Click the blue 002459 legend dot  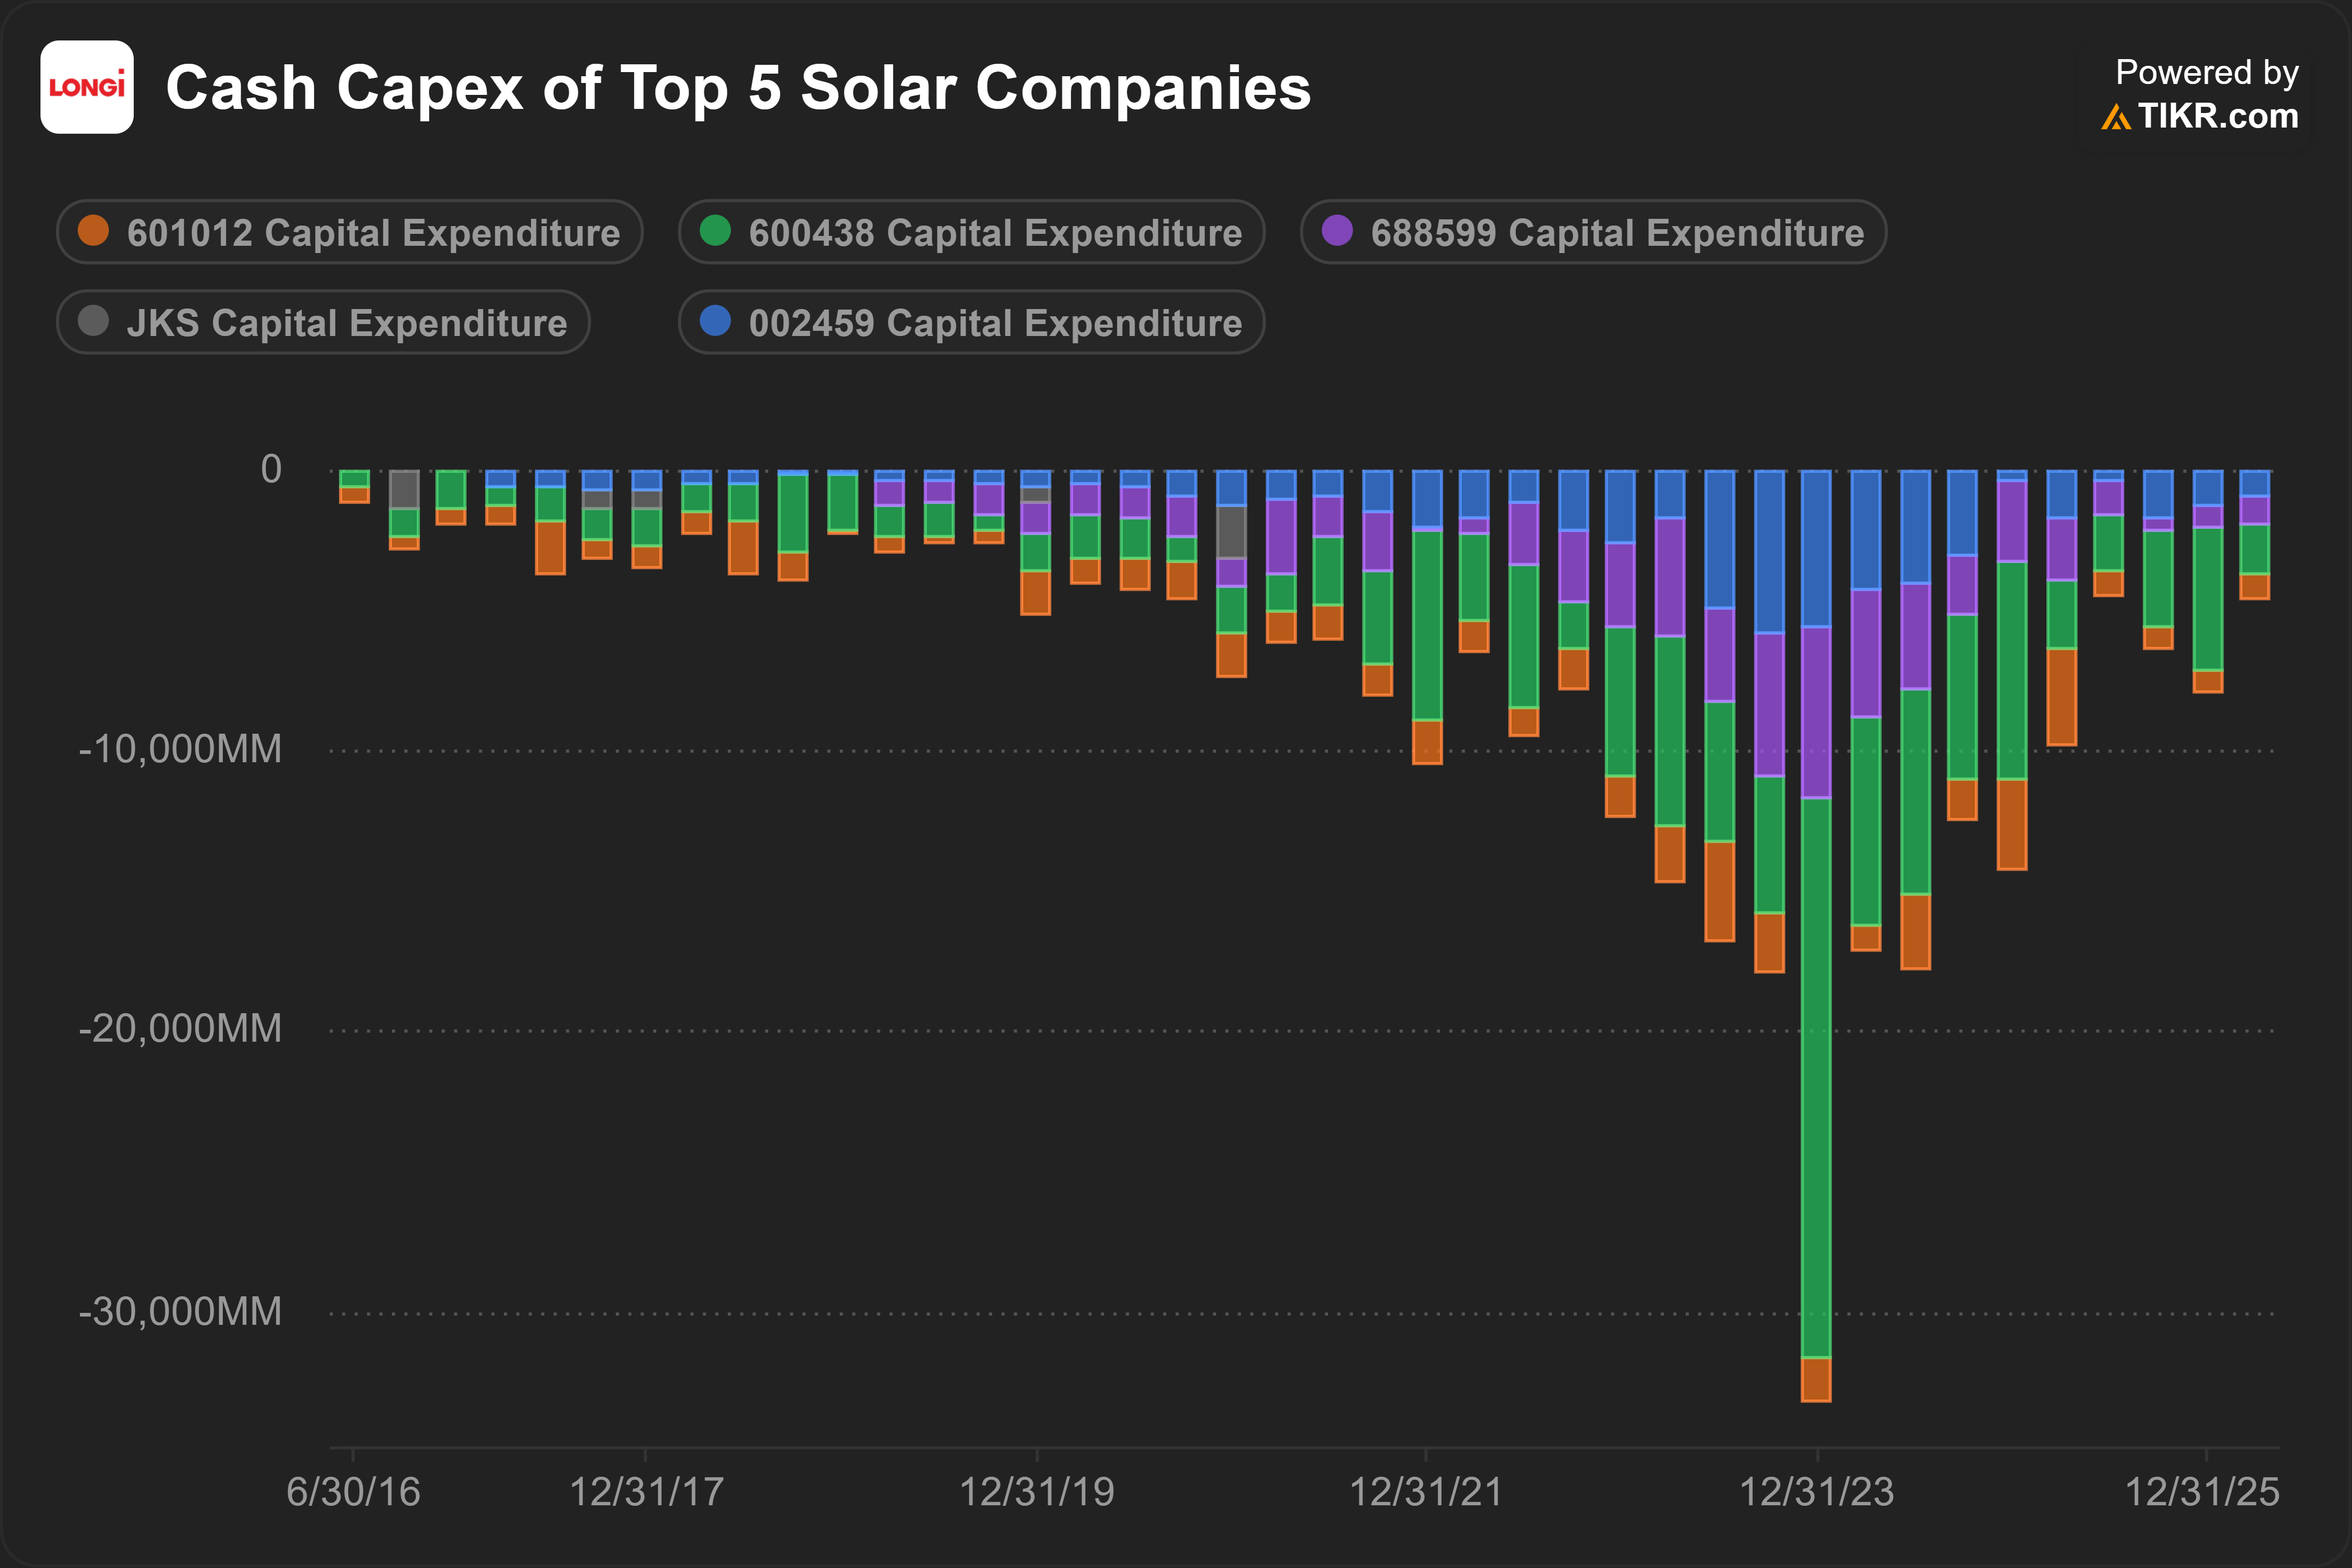point(715,321)
